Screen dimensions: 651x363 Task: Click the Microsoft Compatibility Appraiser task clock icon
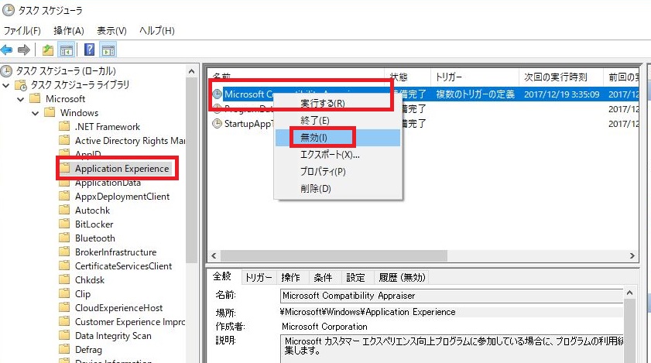pos(218,94)
